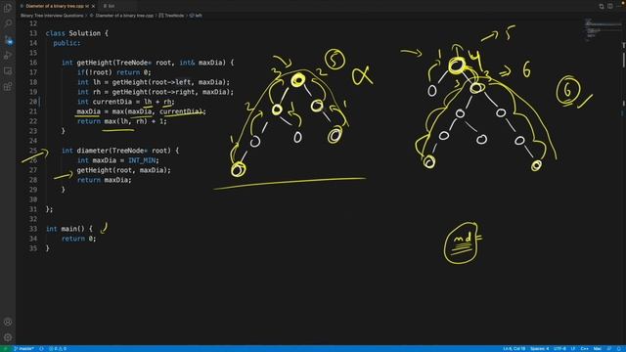
Task: Click 'INT_MIN' on line 26
Action: 142,160
